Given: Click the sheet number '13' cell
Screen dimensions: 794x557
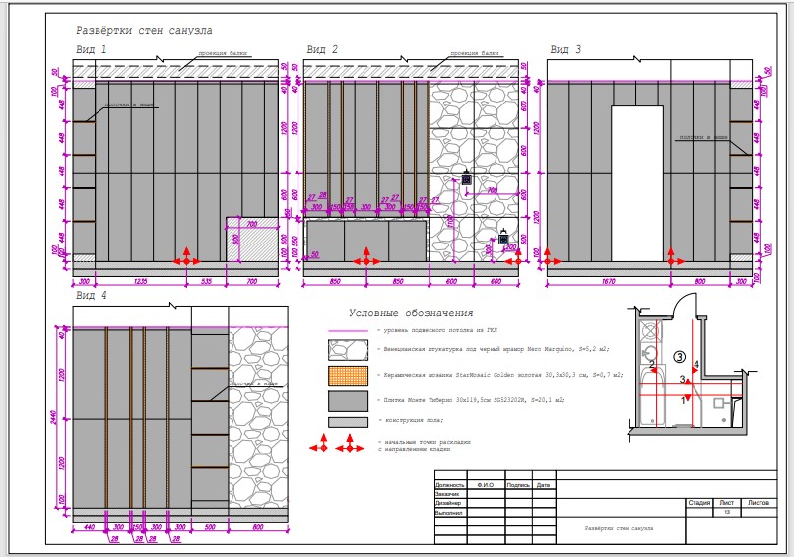Looking at the screenshot, I should [727, 513].
